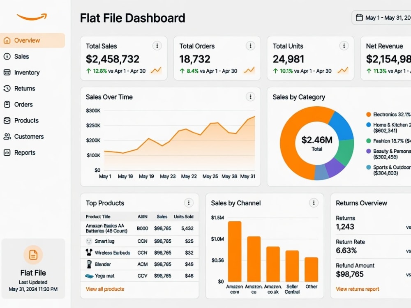Open the Overview page

[x=32, y=40]
